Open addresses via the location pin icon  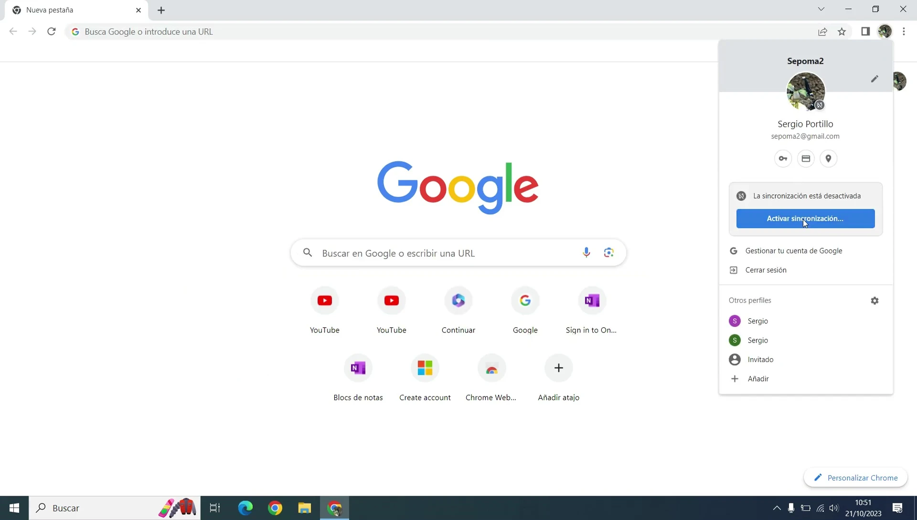tap(829, 158)
